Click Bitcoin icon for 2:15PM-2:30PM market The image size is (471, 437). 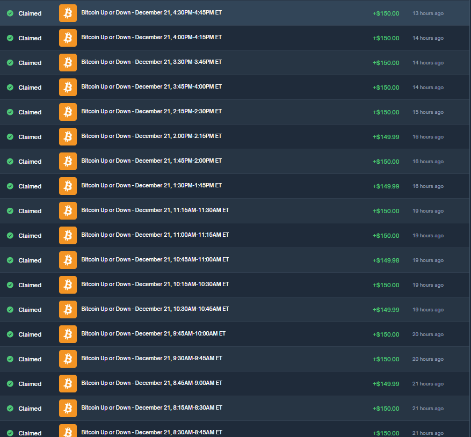[68, 112]
